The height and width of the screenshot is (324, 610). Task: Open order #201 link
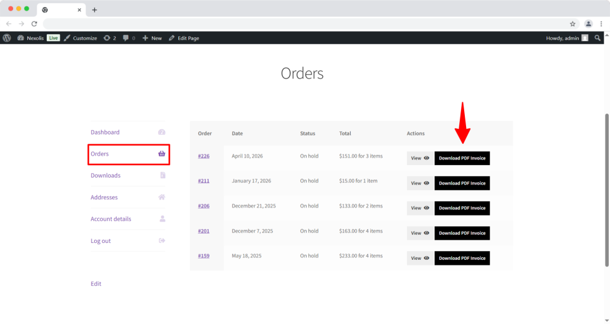pyautogui.click(x=204, y=231)
